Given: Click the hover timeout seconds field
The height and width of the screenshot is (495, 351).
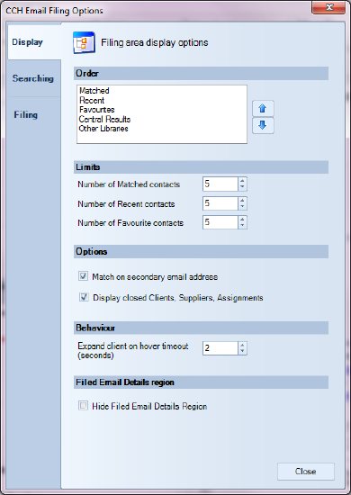Looking at the screenshot, I should (x=220, y=348).
